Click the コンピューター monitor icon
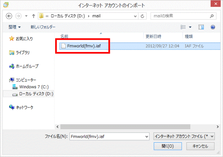Viewport: 223px width, 157px height. point(12,80)
